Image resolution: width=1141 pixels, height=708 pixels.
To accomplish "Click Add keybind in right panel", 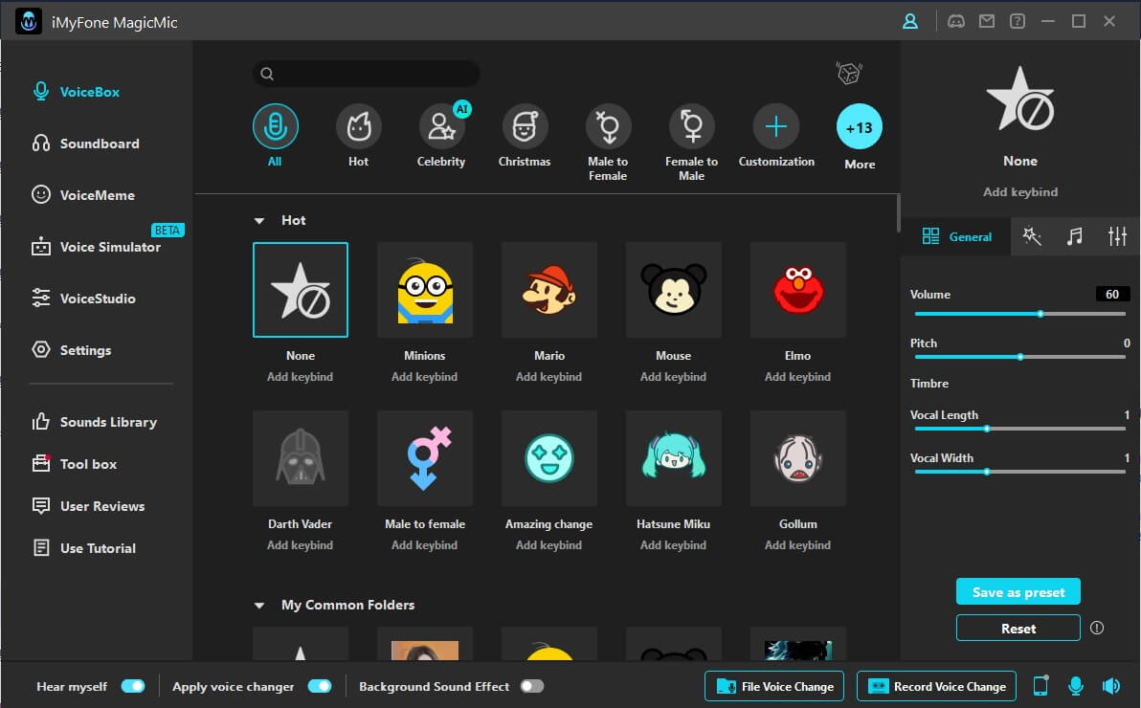I will pos(1020,192).
